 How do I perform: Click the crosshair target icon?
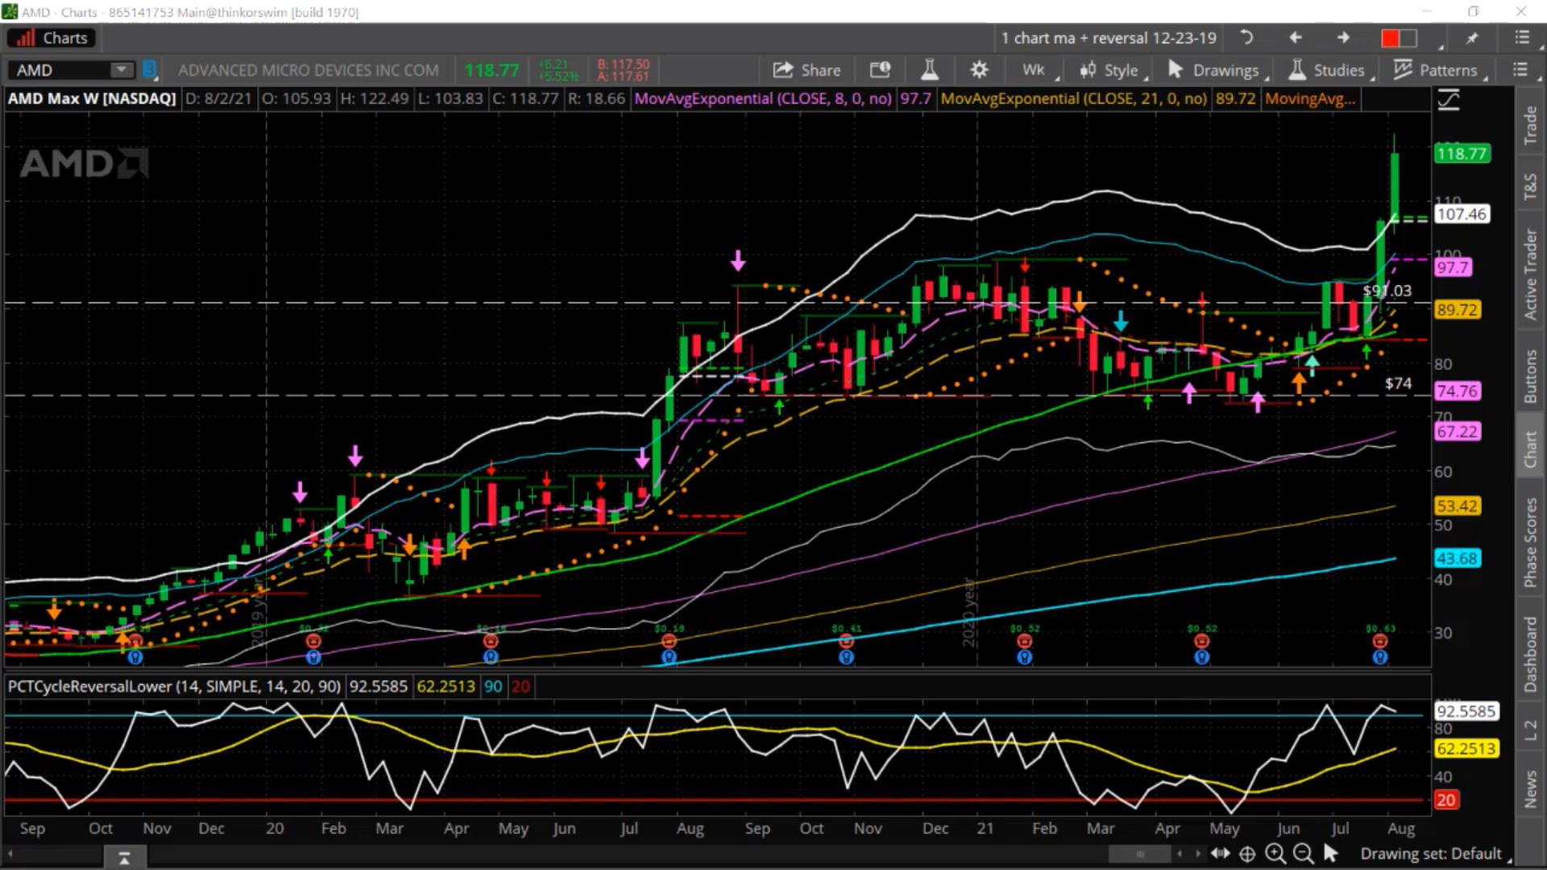pyautogui.click(x=1247, y=854)
